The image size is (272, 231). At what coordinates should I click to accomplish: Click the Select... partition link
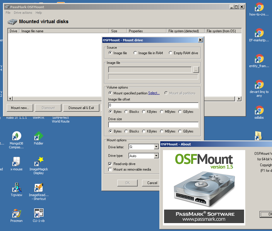coord(154,93)
